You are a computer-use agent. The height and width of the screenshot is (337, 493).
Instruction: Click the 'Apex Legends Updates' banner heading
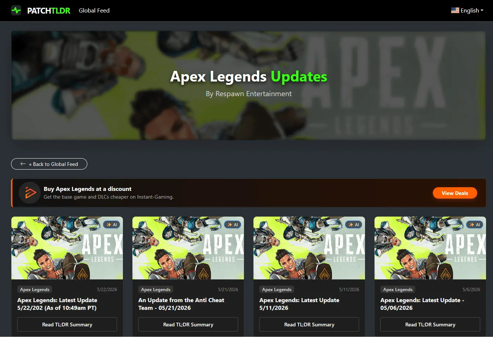249,76
